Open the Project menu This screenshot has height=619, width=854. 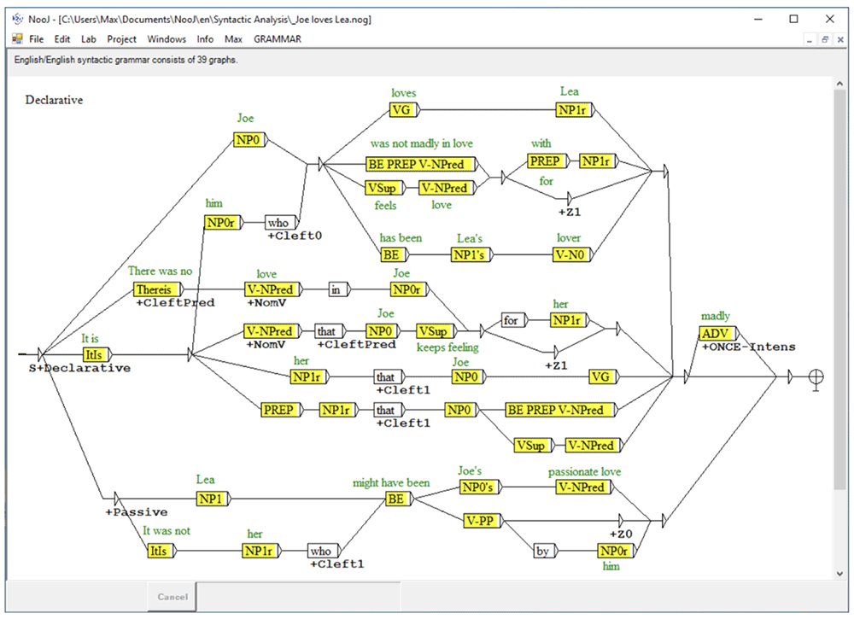pyautogui.click(x=121, y=39)
